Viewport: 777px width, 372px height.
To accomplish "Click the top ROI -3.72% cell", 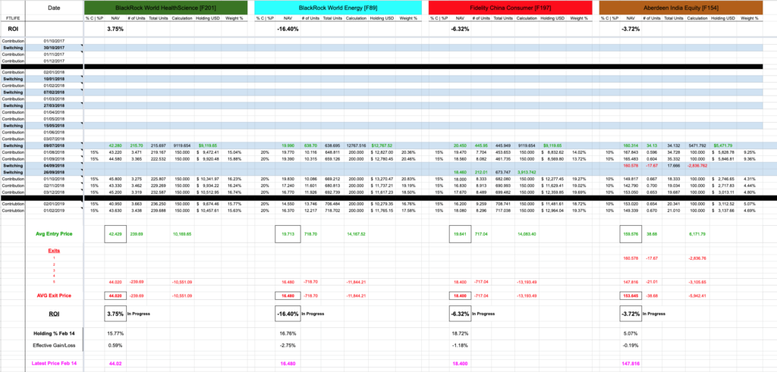I will 631,30.
